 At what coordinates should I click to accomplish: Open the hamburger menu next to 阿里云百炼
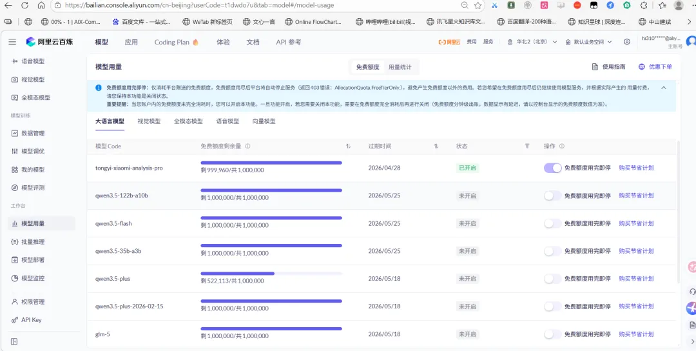point(12,42)
